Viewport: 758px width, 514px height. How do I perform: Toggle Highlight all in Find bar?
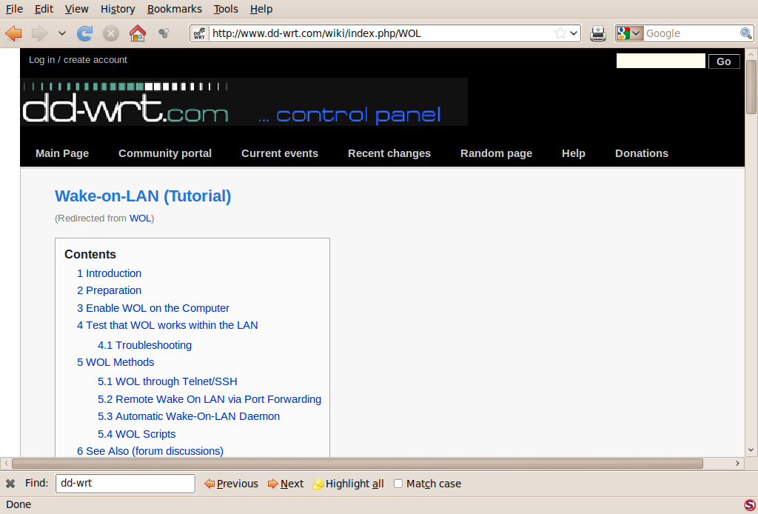348,484
